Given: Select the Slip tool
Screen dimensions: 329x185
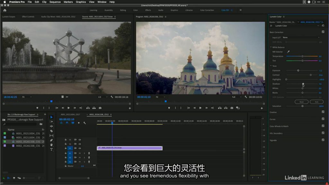Looking at the screenshot, I should (51, 136).
